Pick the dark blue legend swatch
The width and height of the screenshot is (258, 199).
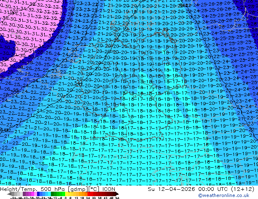[x=38, y=194]
